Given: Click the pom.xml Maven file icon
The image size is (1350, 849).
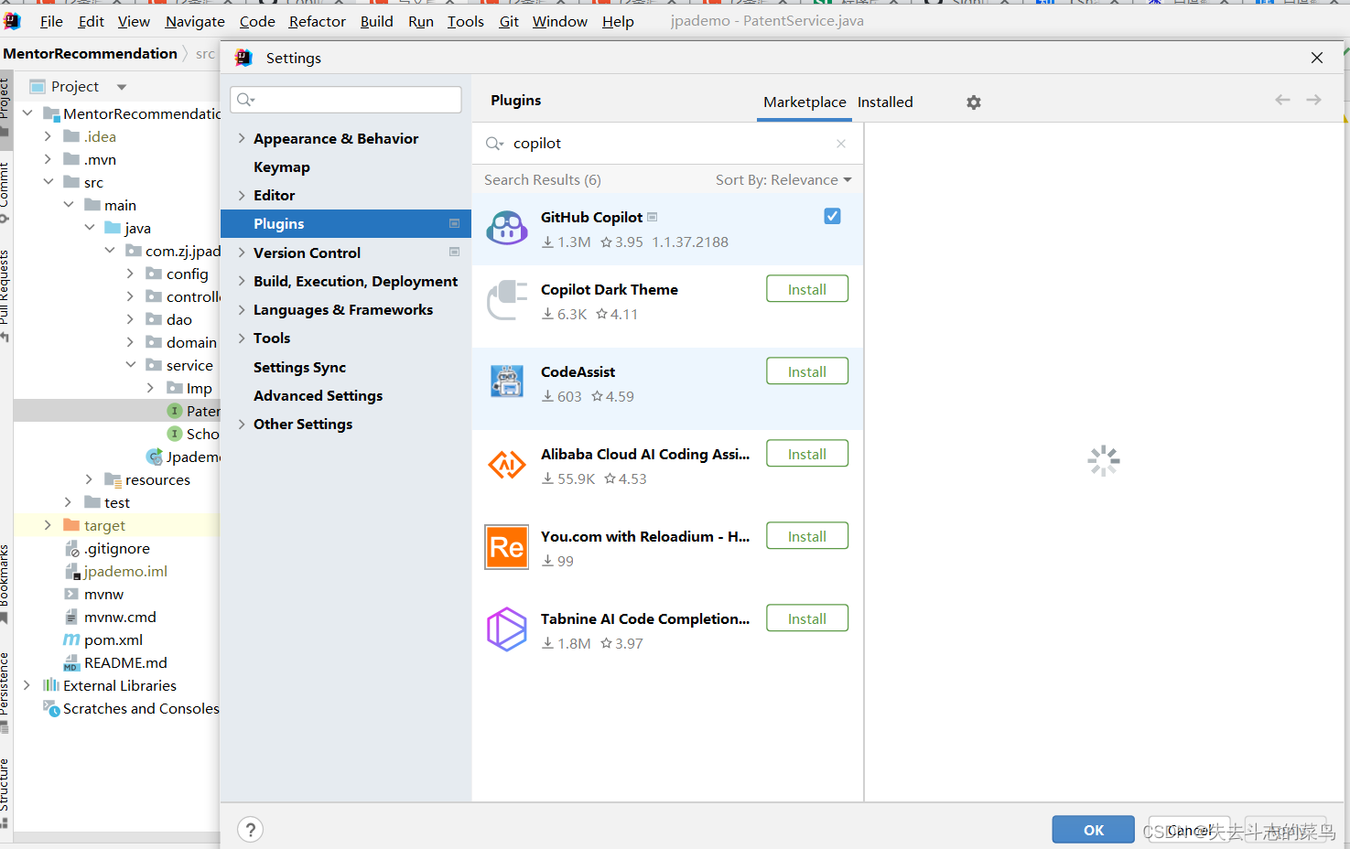Looking at the screenshot, I should tap(71, 639).
